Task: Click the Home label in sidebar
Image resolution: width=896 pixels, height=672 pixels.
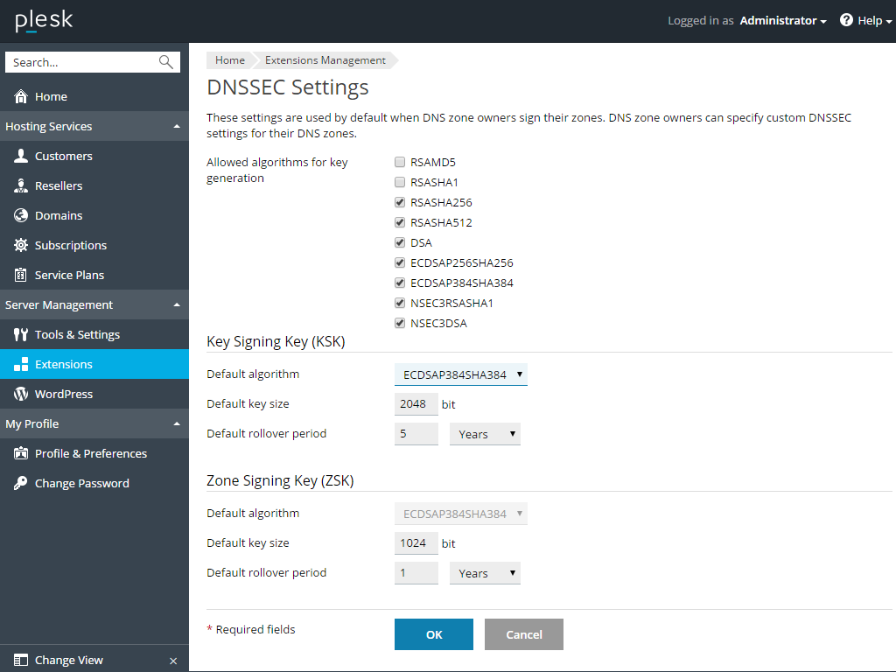Action: coord(51,96)
